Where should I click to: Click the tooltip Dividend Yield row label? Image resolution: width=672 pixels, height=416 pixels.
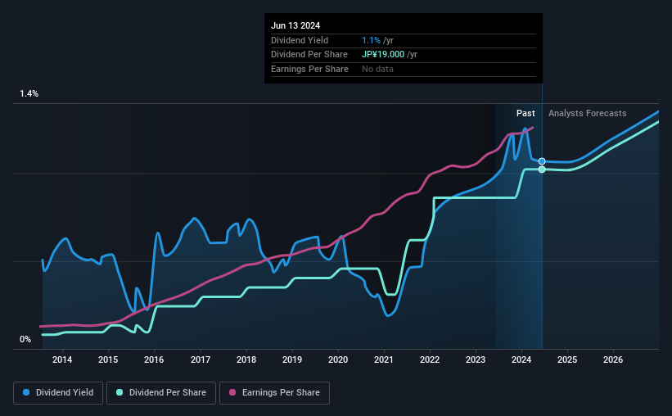coord(300,40)
